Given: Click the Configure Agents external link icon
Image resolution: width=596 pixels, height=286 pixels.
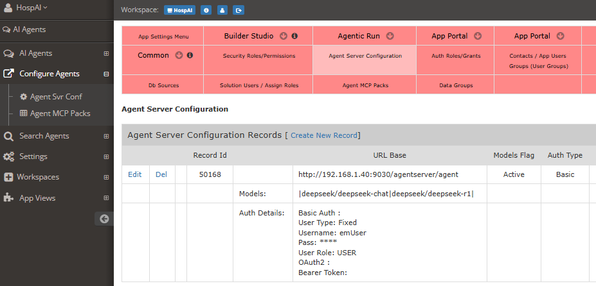Looking at the screenshot, I should (8, 74).
